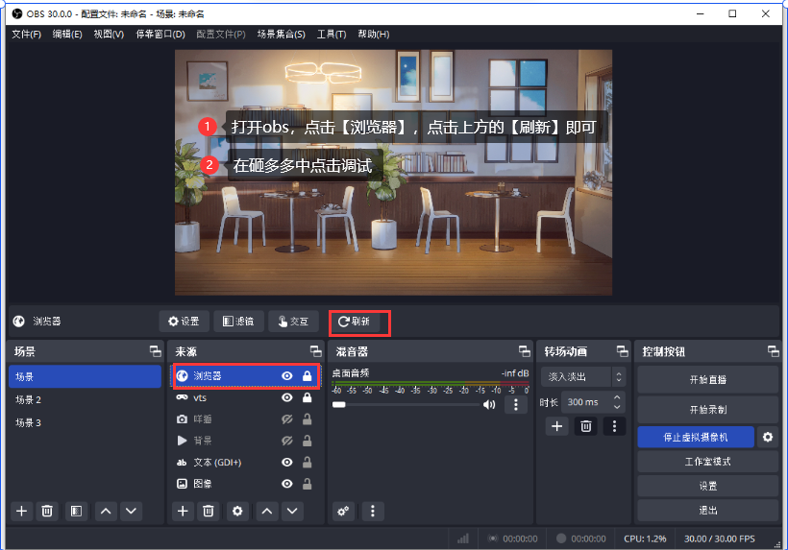Adjust the 桌面音频 volume slider
Viewport: 788px width, 550px height.
coord(406,404)
